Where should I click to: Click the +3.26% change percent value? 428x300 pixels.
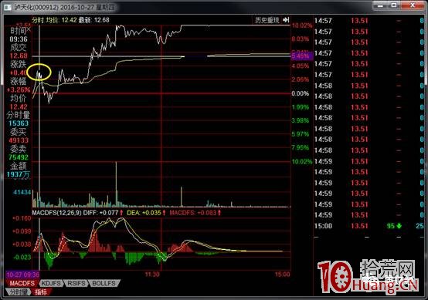coord(19,90)
